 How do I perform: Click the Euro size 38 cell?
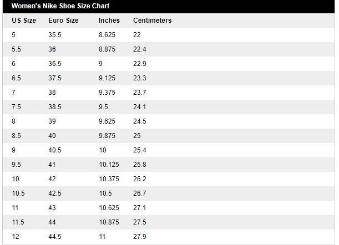(x=53, y=93)
